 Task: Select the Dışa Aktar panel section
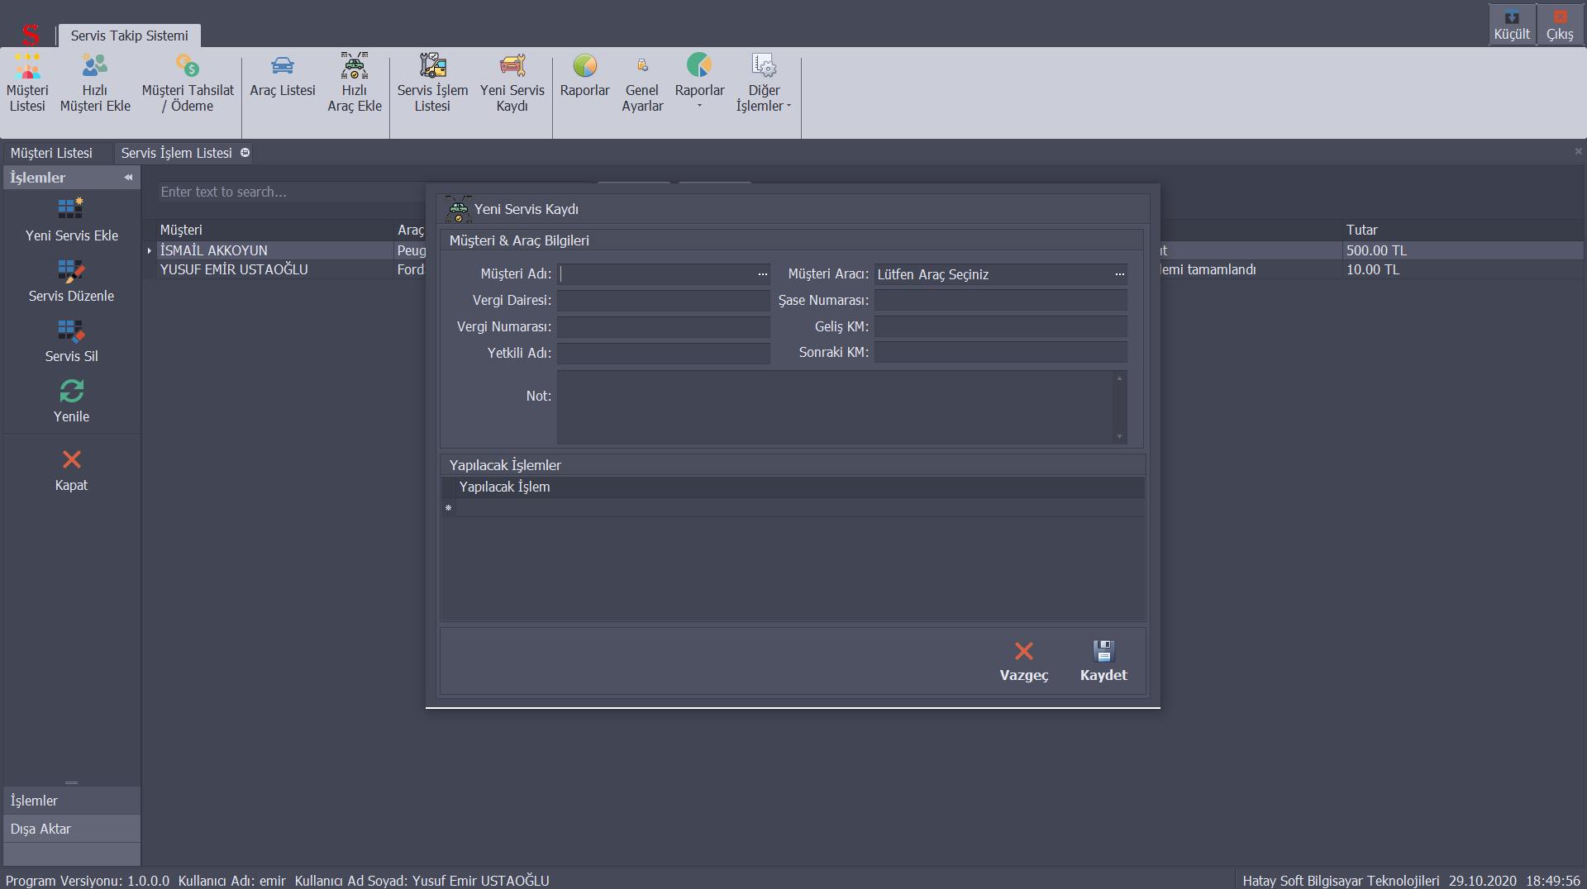click(71, 829)
